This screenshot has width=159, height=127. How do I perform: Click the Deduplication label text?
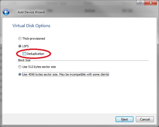coord(35,54)
